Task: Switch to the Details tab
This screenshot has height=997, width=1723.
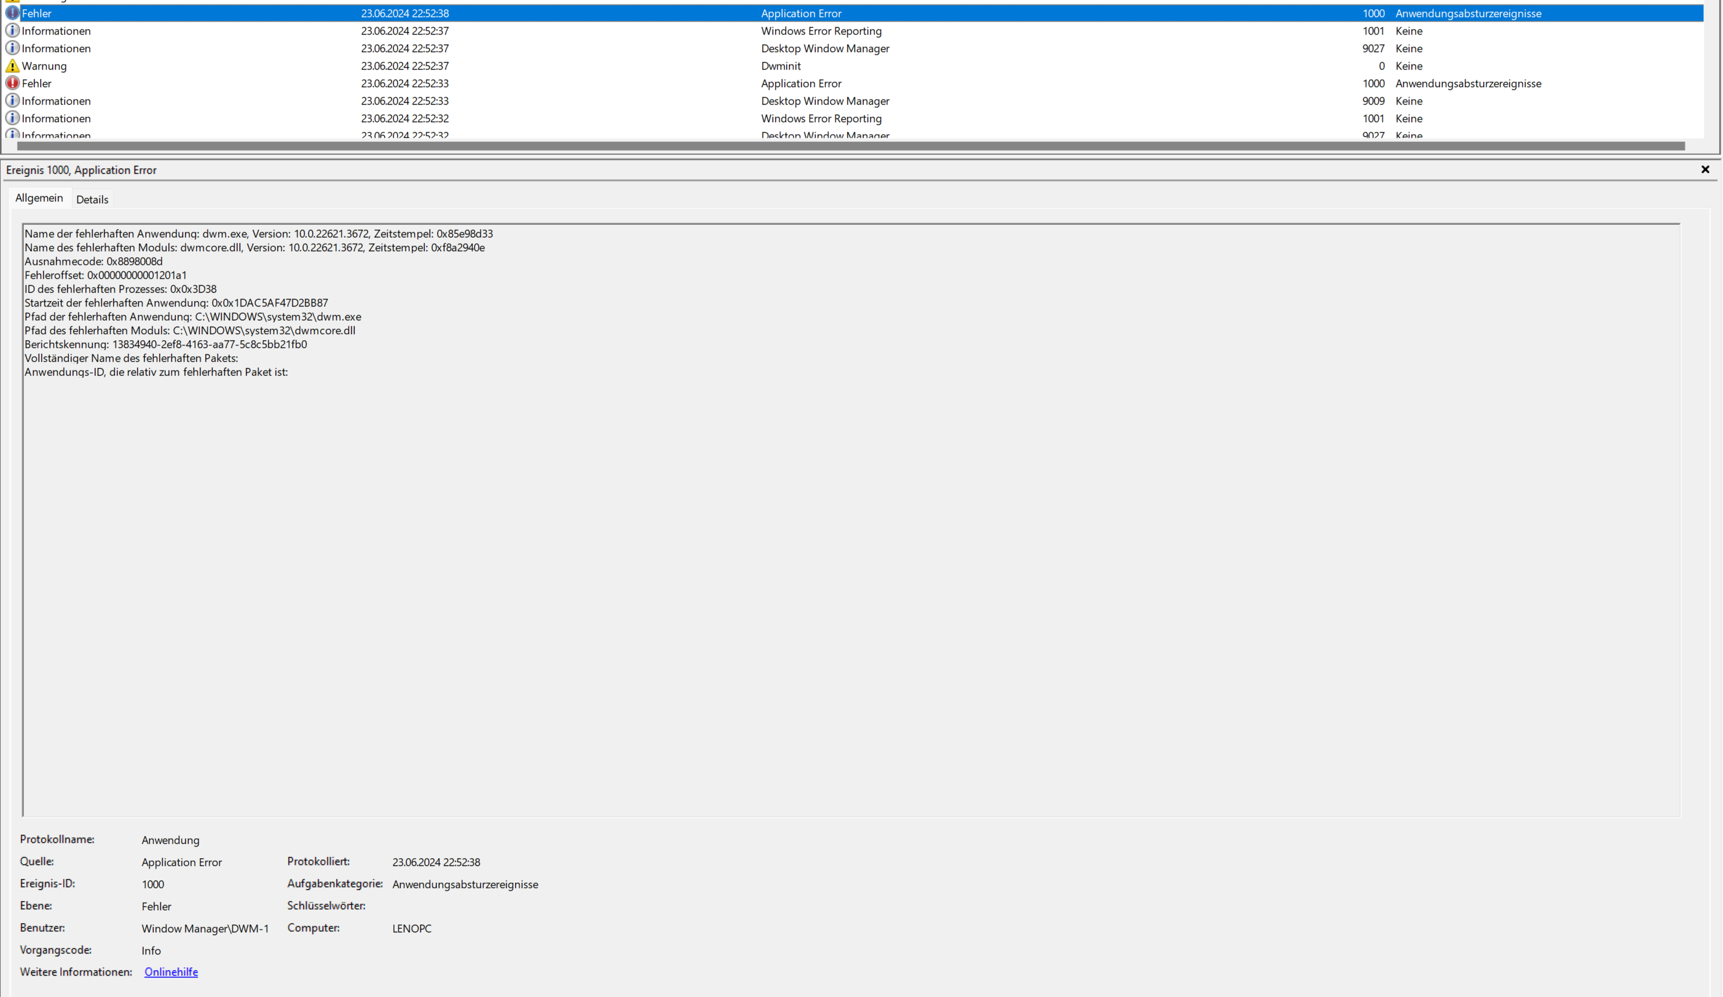Action: 92,200
